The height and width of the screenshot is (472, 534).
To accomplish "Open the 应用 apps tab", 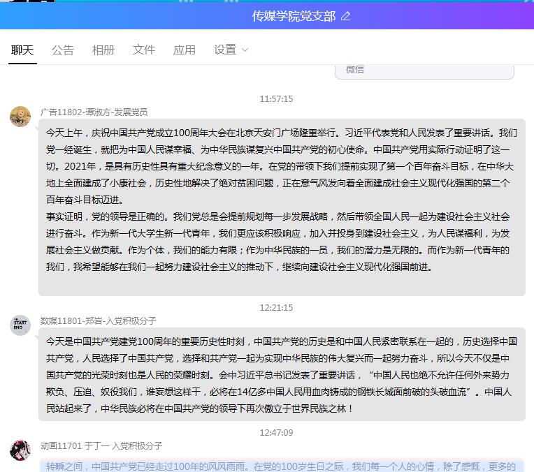I will tap(185, 50).
